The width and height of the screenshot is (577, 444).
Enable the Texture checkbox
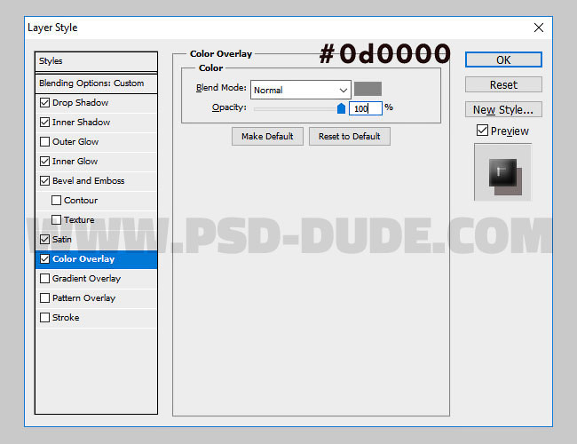point(56,219)
